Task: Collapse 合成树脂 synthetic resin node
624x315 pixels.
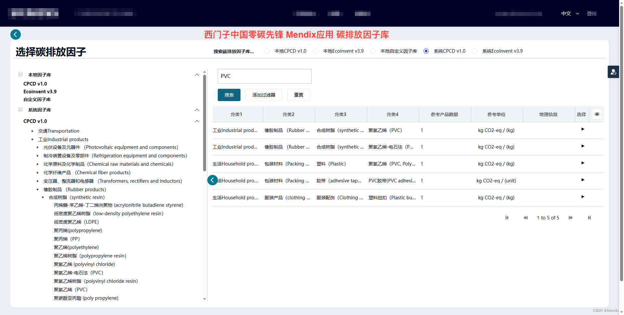Action: click(x=43, y=197)
